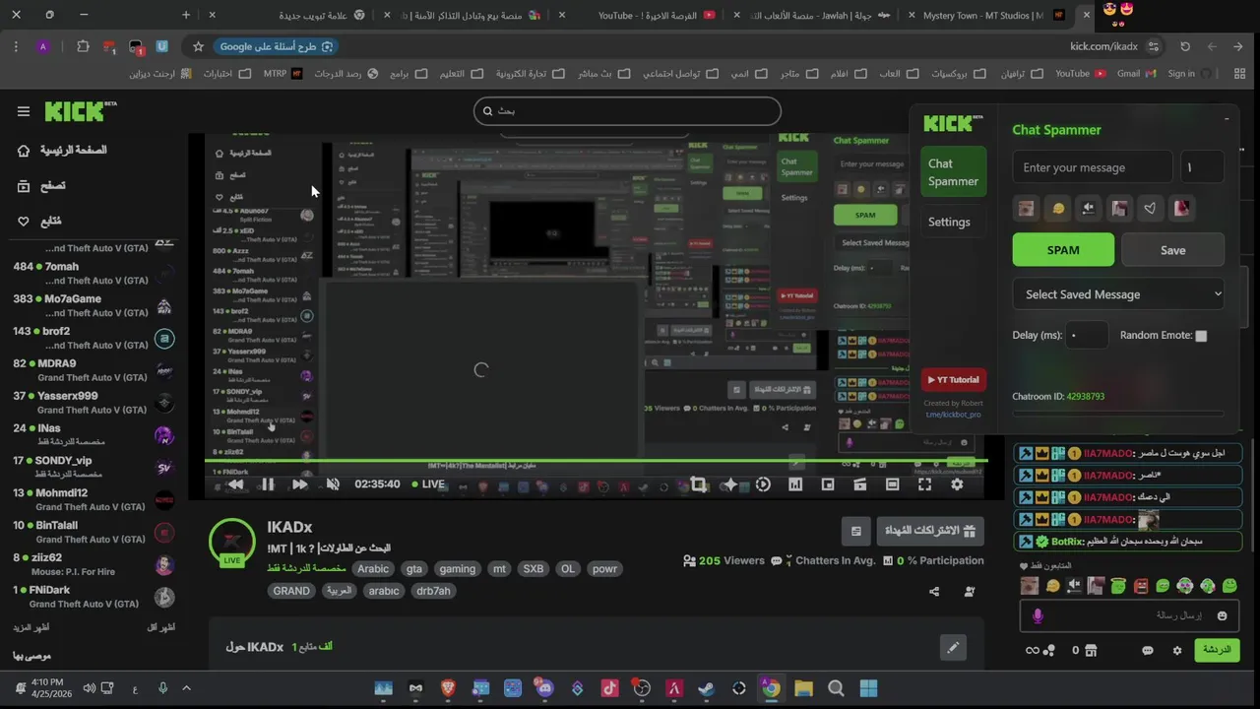Open MDRA9 channel in sidebar

[x=94, y=370]
